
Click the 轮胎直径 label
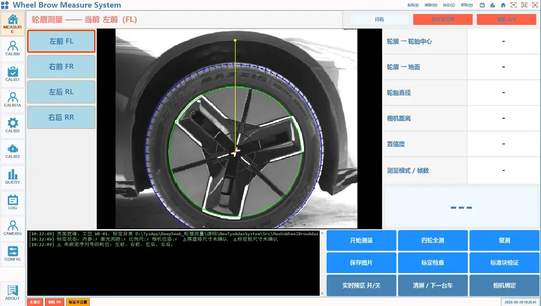point(399,92)
